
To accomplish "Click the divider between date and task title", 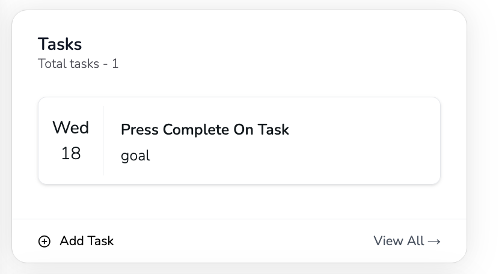I will pyautogui.click(x=103, y=141).
